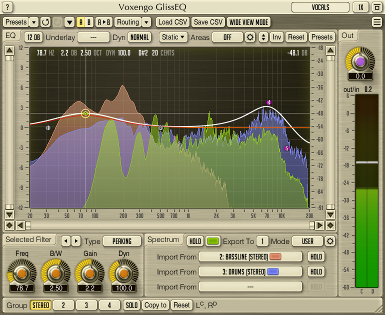Select filter control point 5

(x=287, y=148)
